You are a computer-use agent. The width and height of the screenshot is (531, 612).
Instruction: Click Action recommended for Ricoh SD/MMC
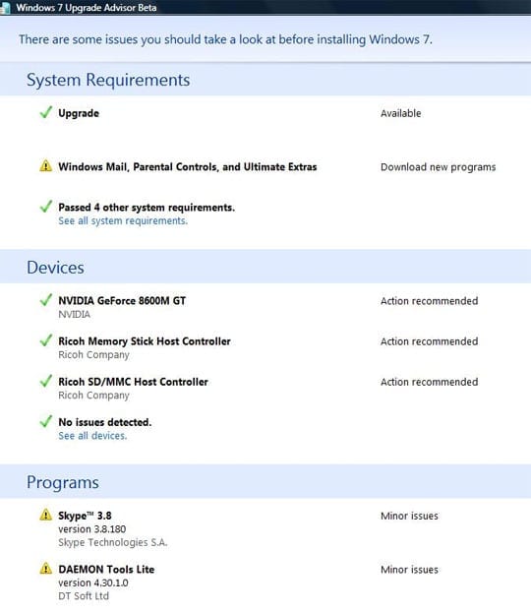[429, 382]
